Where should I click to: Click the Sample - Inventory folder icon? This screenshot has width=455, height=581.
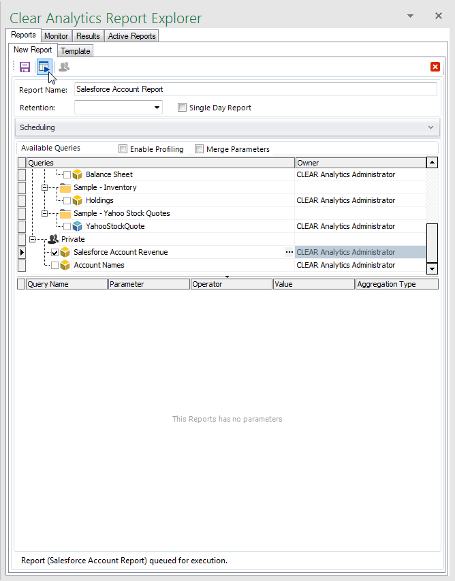click(65, 188)
